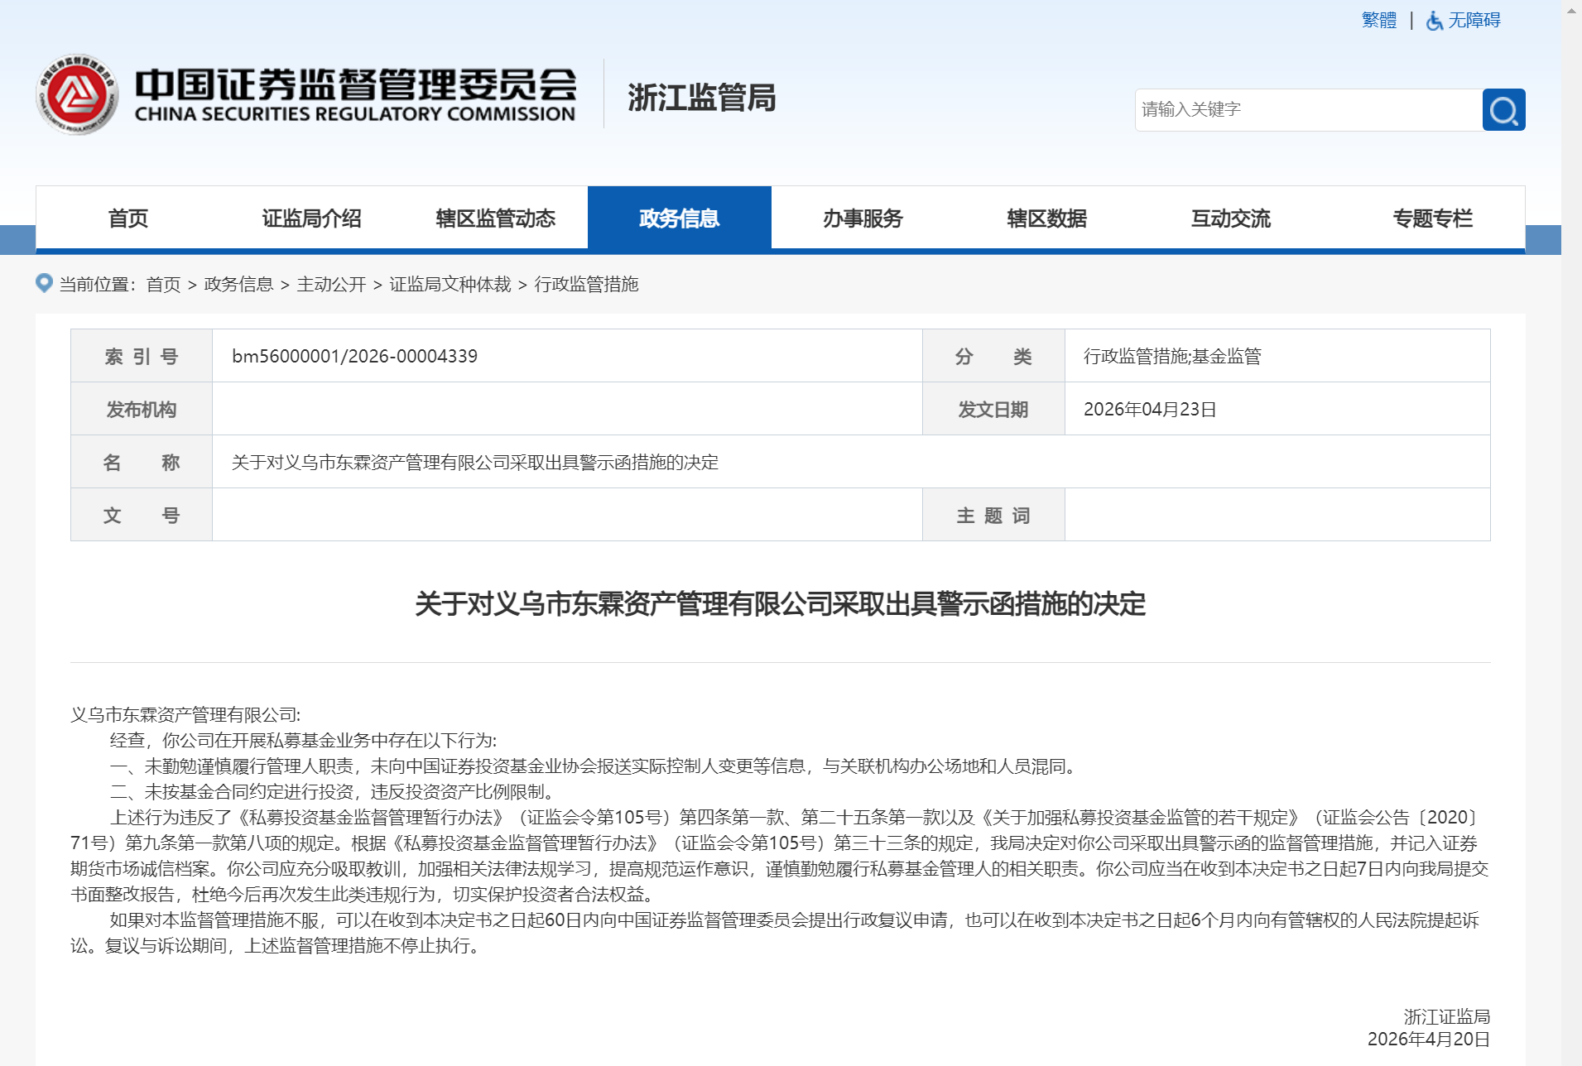
Task: Open the 政务信息 highlighted tab
Action: pos(679,218)
